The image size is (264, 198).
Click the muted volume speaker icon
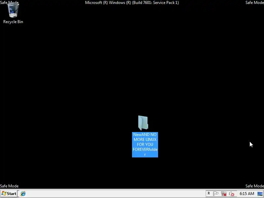[x=232, y=194]
